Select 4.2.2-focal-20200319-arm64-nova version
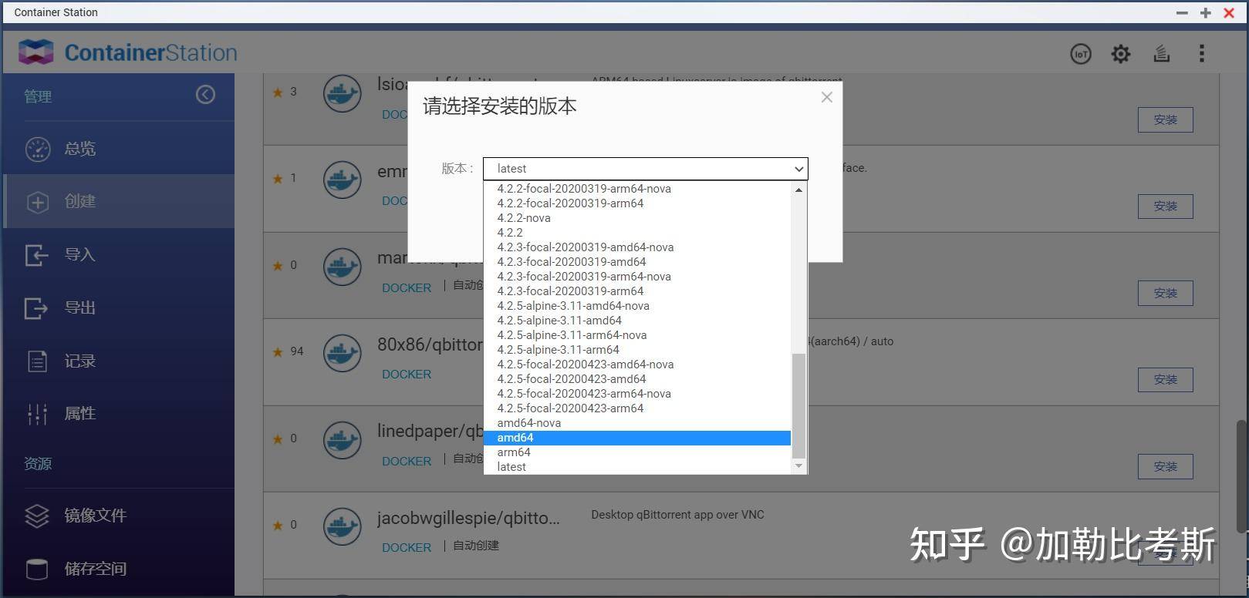The image size is (1249, 598). pos(637,189)
